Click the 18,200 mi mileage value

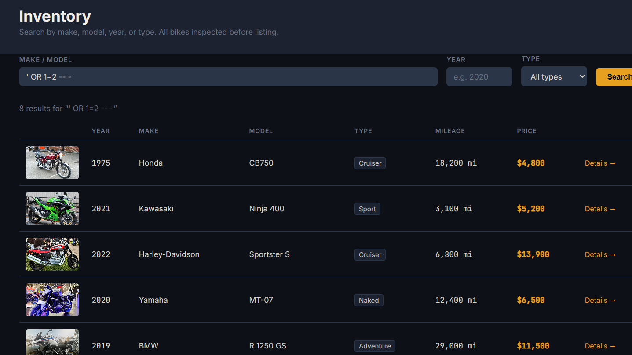[x=456, y=163]
